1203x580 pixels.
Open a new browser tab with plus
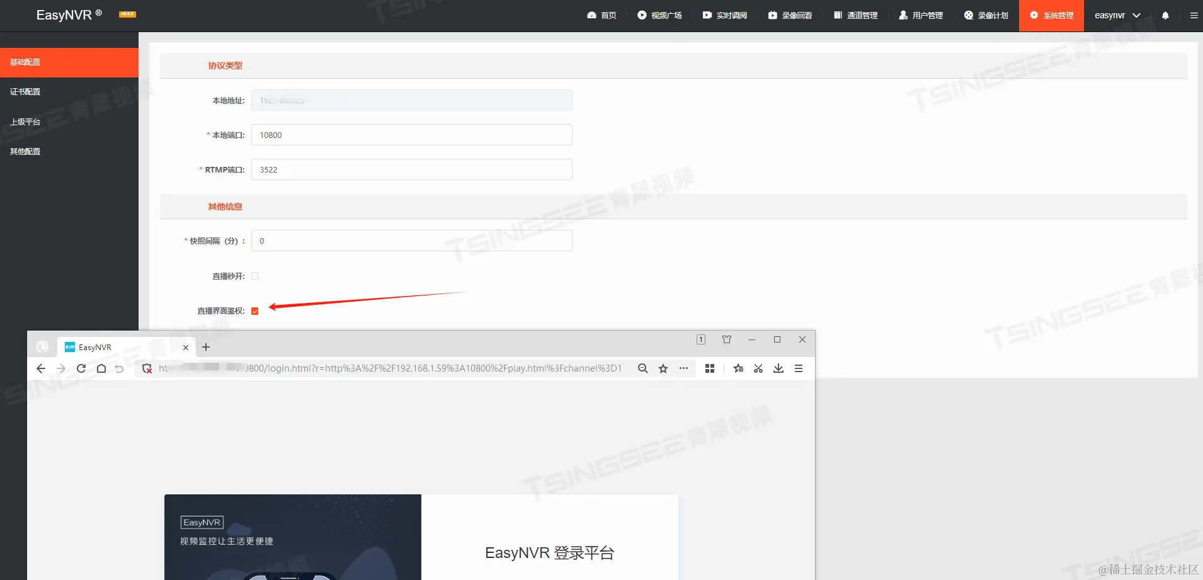206,347
